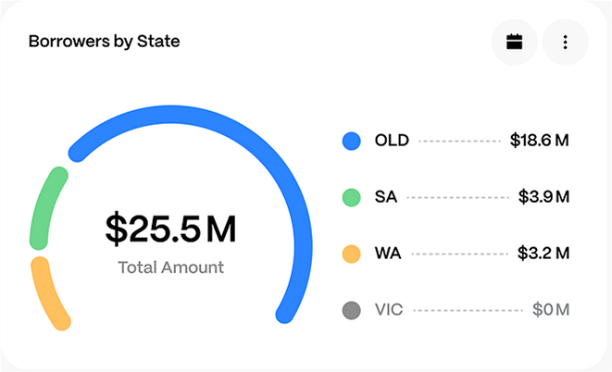612x372 pixels.
Task: Select the SA state label
Action: 386,197
